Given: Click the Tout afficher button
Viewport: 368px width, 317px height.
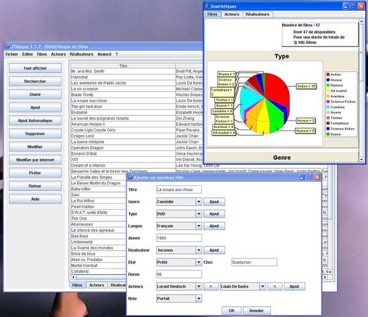Looking at the screenshot, I should click(x=35, y=68).
